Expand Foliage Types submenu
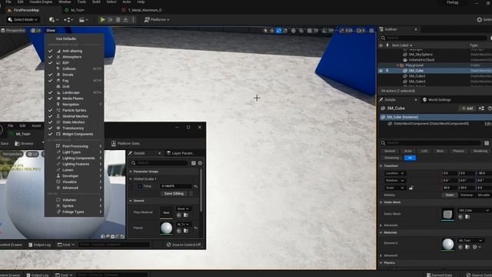Viewport: 492px width, 277px height. pos(74,212)
